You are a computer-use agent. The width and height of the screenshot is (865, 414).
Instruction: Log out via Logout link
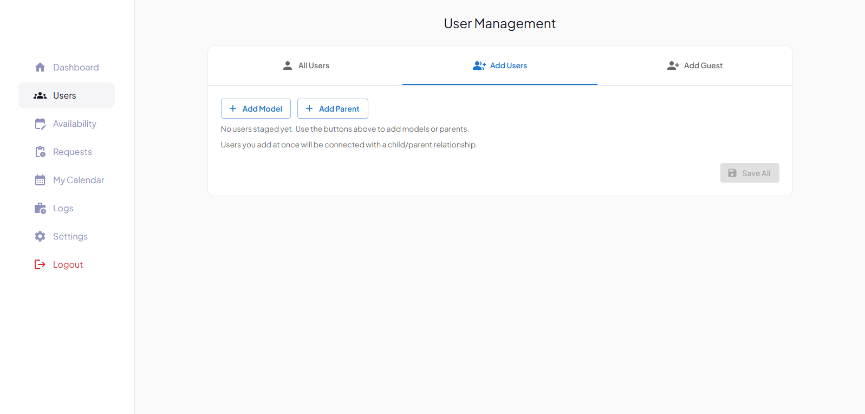[67, 264]
